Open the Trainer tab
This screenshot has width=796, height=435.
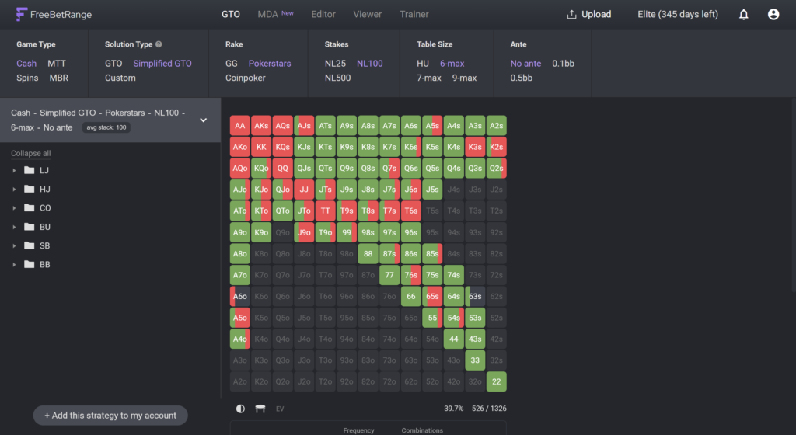coord(414,14)
